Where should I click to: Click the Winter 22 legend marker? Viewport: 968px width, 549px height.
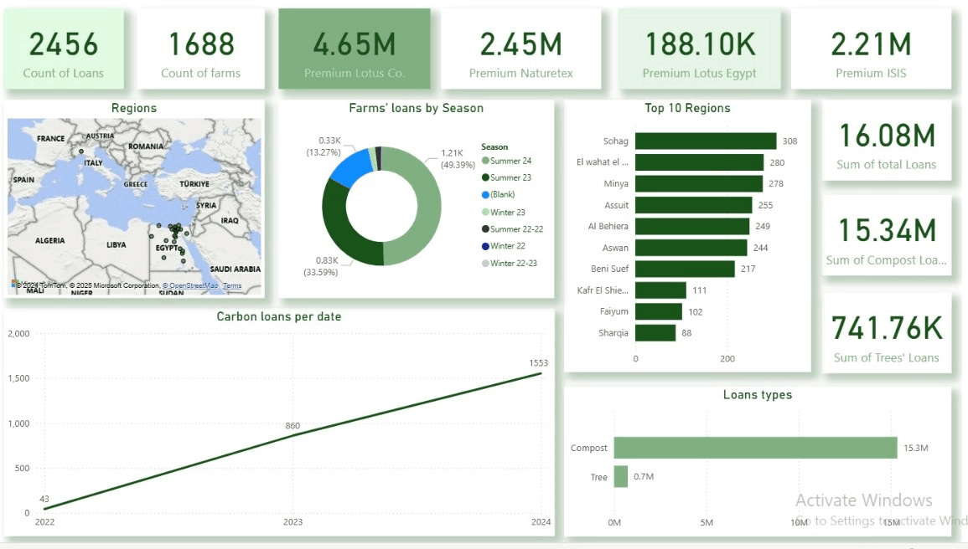tap(485, 246)
